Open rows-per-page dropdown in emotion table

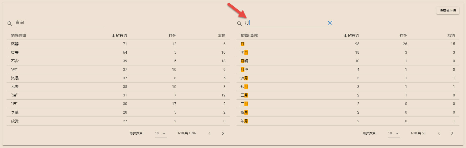point(161,133)
